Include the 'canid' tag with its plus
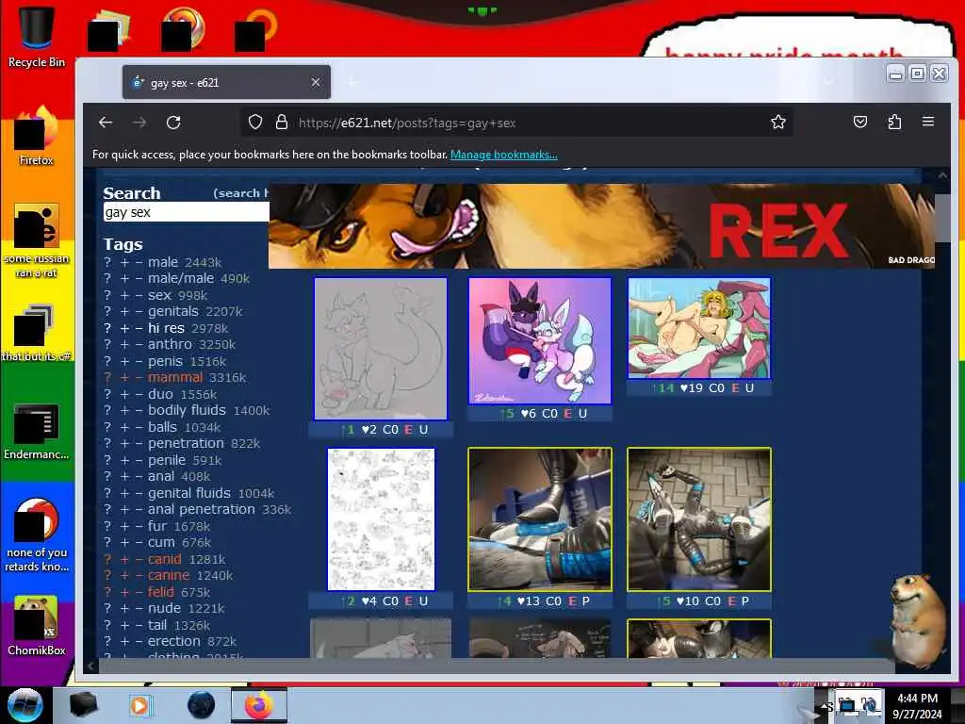This screenshot has width=965, height=724. (124, 559)
